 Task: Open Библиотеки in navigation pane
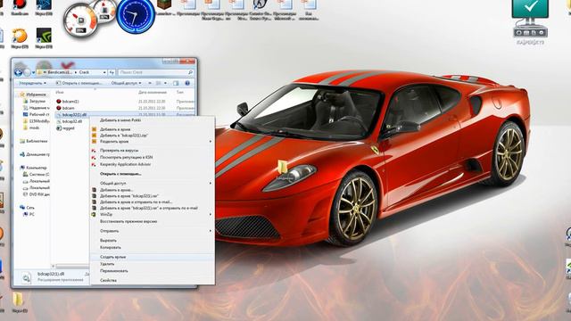pos(34,141)
